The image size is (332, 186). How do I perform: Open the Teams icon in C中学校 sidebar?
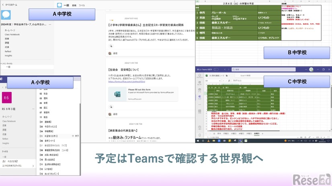[199, 90]
